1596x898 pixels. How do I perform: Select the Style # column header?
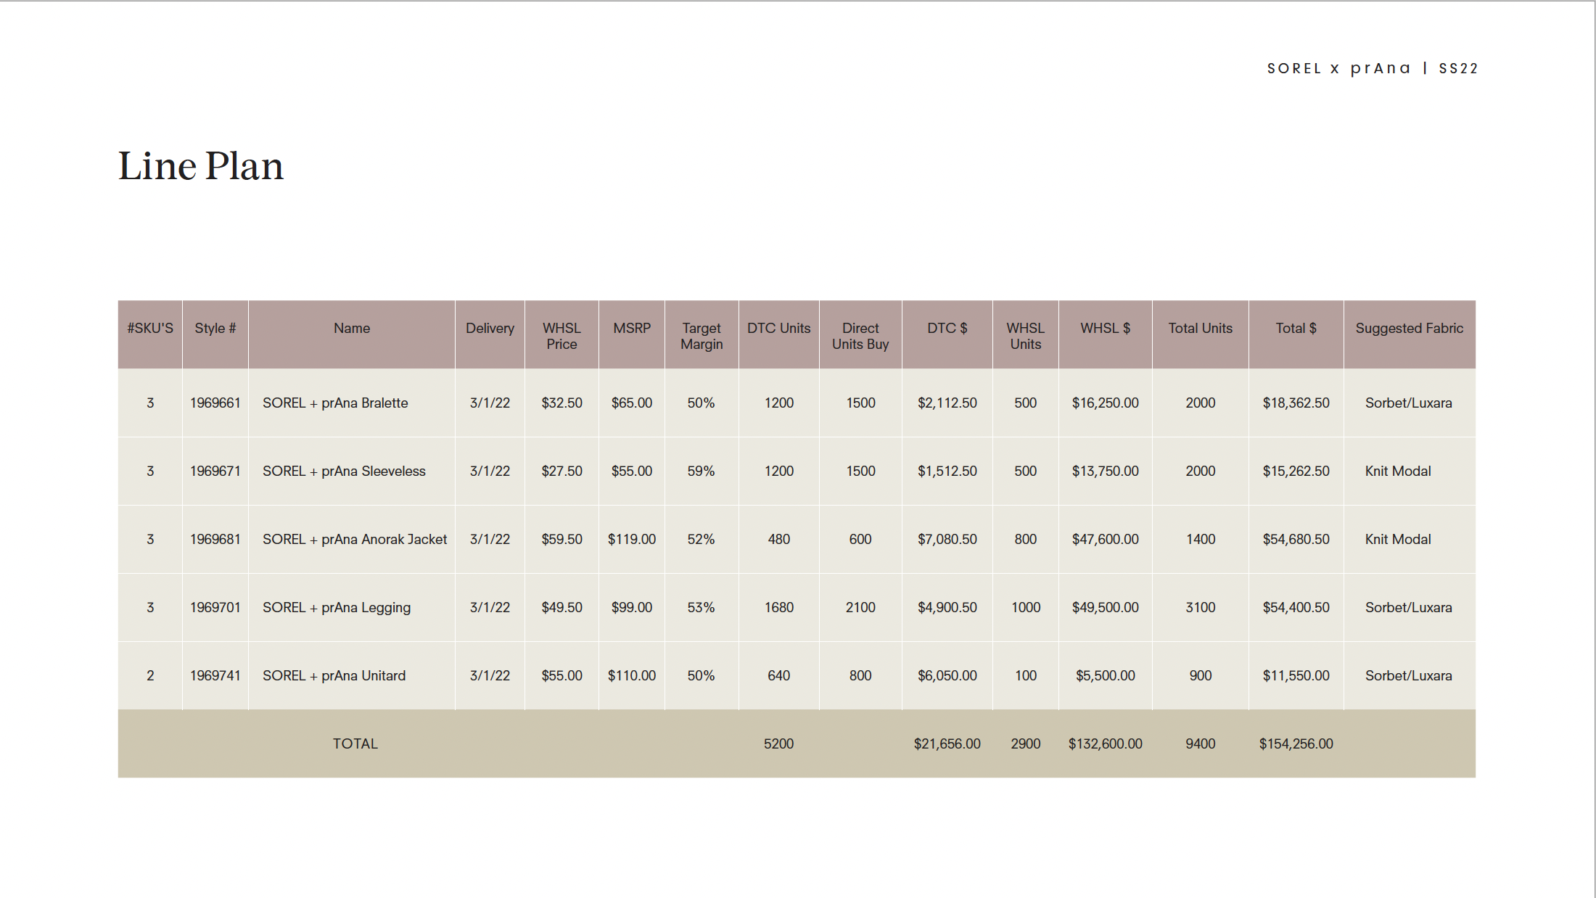(x=215, y=329)
